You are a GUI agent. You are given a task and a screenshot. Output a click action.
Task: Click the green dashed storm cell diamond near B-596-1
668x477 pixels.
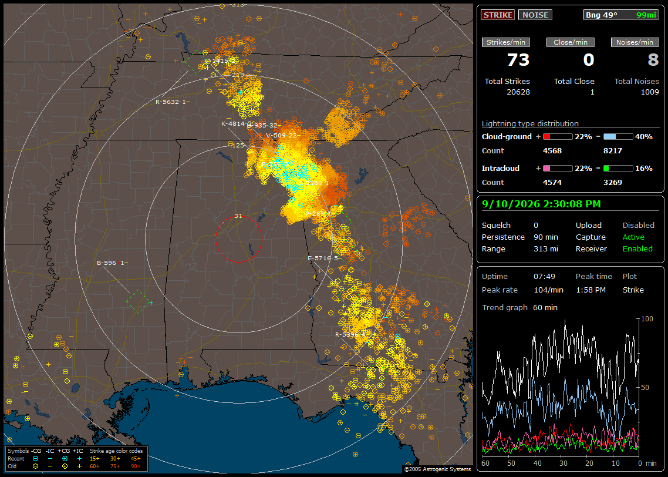137,301
